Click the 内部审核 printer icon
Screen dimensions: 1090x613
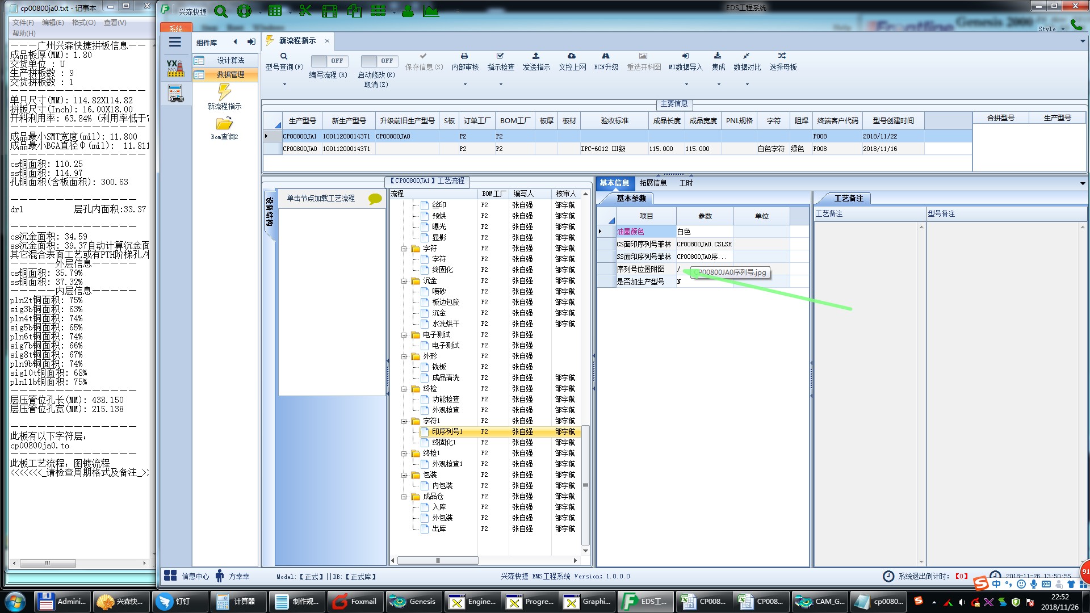464,56
